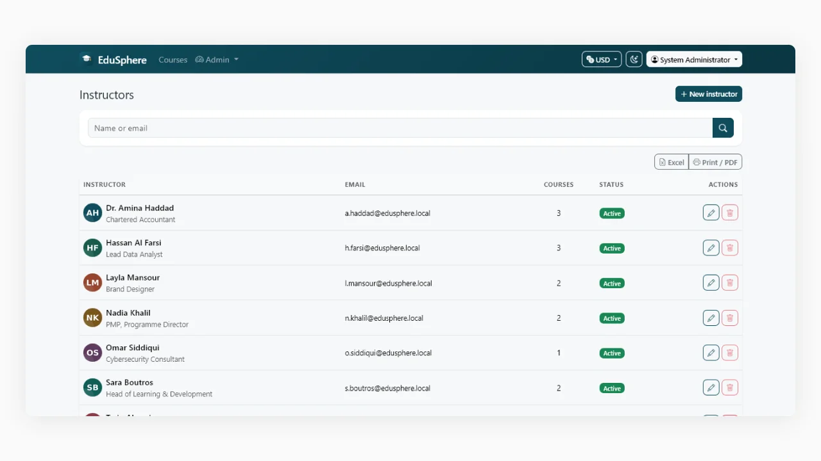This screenshot has width=821, height=461.
Task: Click the Lead Data Analyst title text
Action: 134,254
